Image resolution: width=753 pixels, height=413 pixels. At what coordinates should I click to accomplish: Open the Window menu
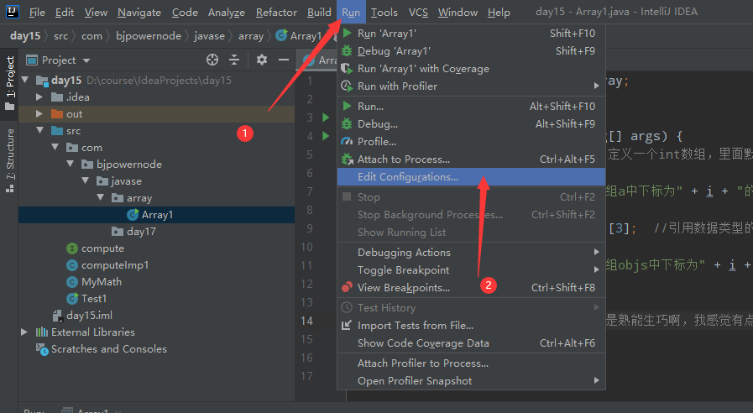(x=458, y=12)
